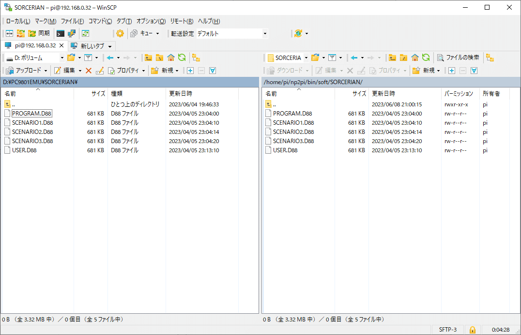This screenshot has width=521, height=335.
Task: Open preferences with the gear icon
Action: (x=120, y=33)
